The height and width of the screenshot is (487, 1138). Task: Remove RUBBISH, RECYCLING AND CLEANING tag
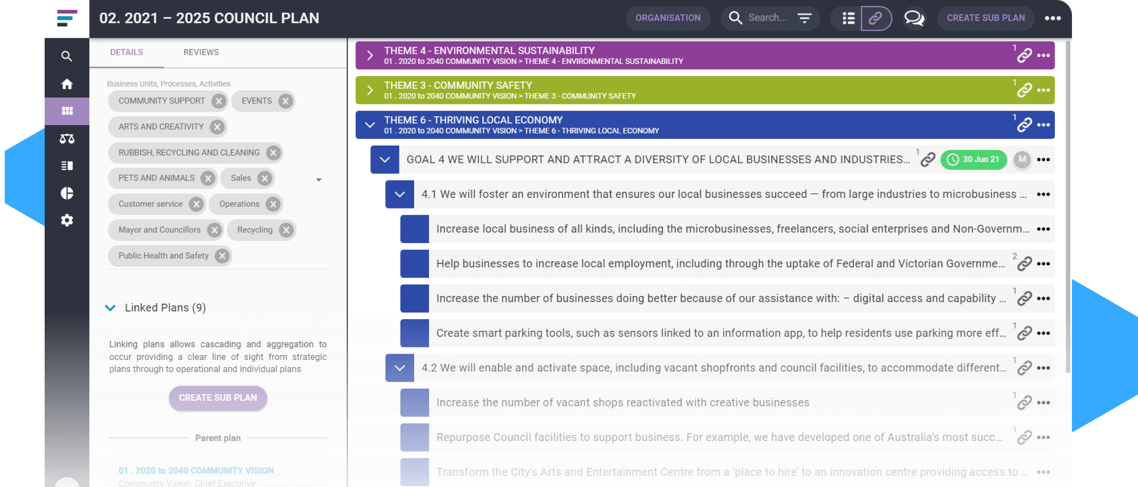[273, 153]
